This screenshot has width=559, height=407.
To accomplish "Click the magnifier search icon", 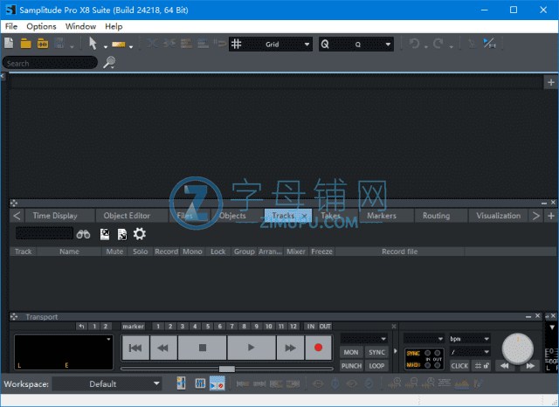I will [109, 62].
